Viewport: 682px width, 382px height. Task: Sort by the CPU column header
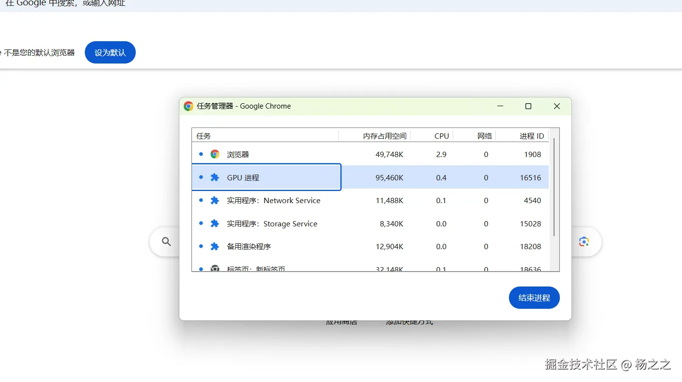(x=432, y=136)
